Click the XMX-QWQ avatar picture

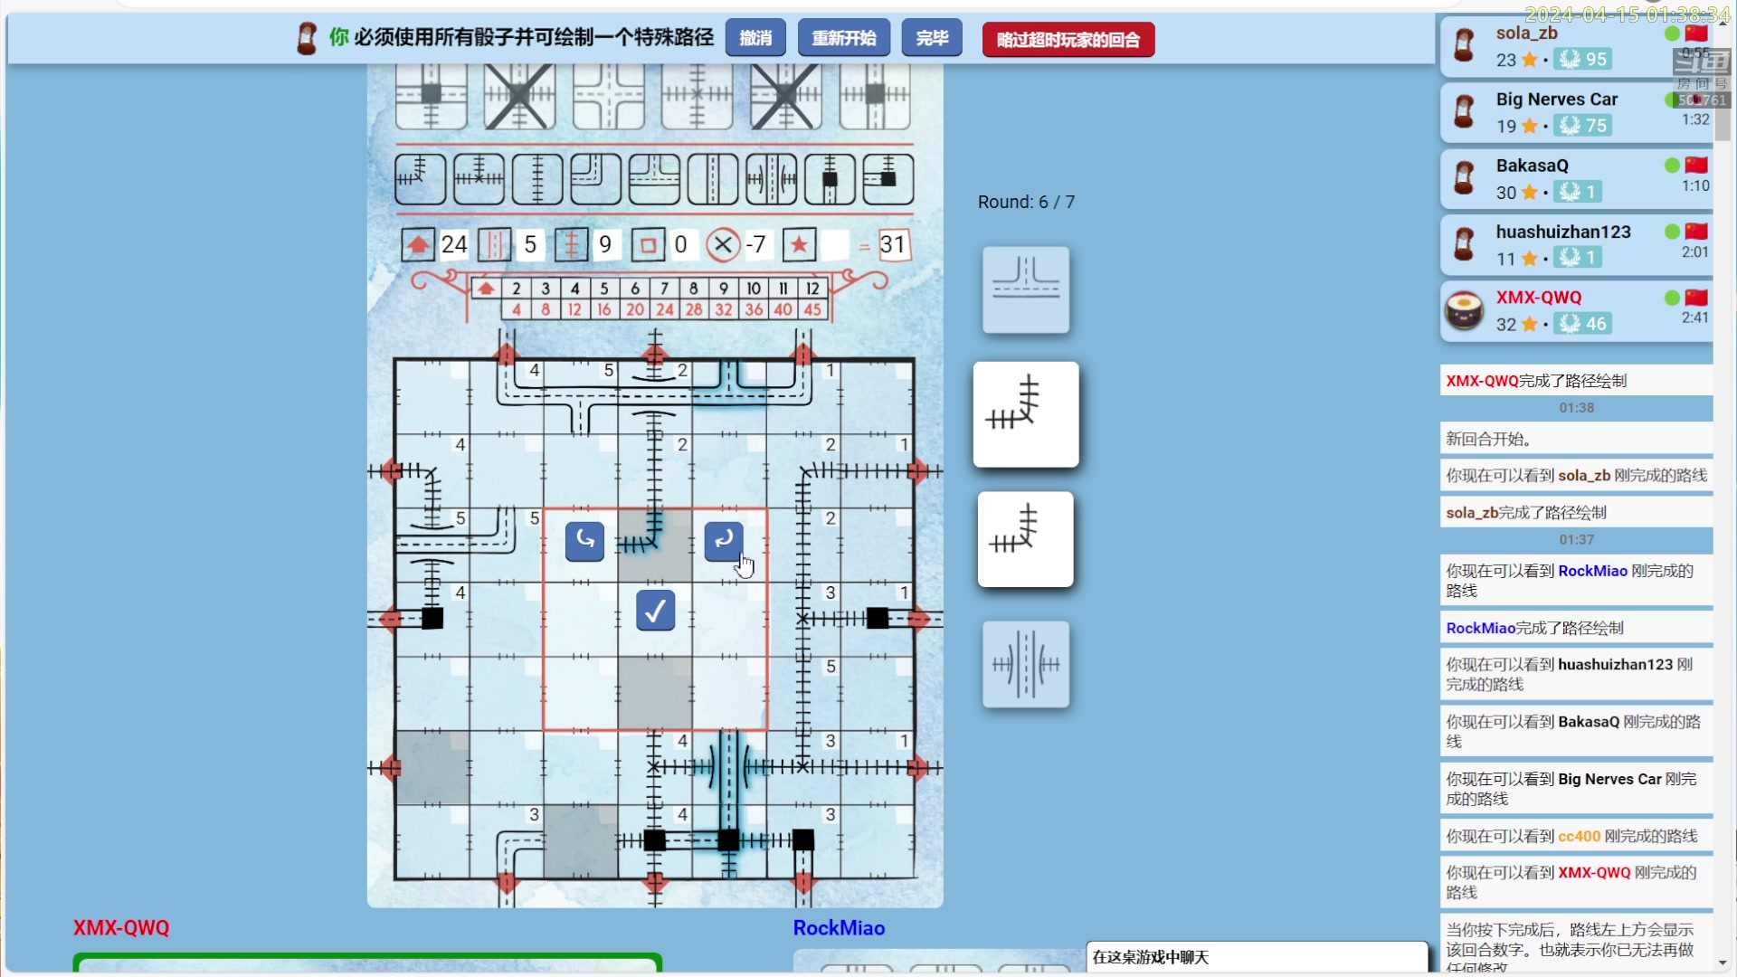(1464, 311)
